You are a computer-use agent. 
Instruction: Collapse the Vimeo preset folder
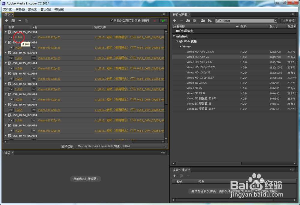(180, 46)
